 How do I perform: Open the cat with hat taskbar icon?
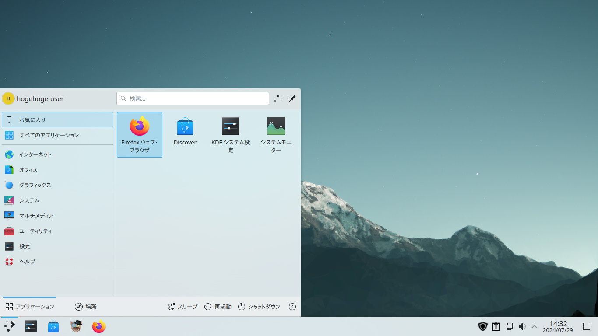76,326
